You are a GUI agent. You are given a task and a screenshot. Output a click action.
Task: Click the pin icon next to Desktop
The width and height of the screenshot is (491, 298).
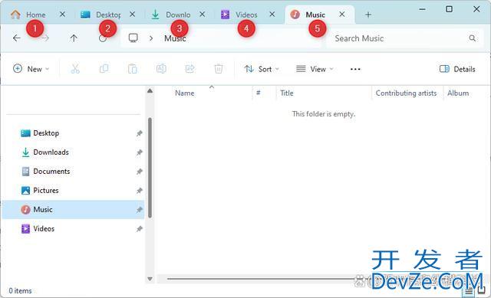[x=139, y=133]
